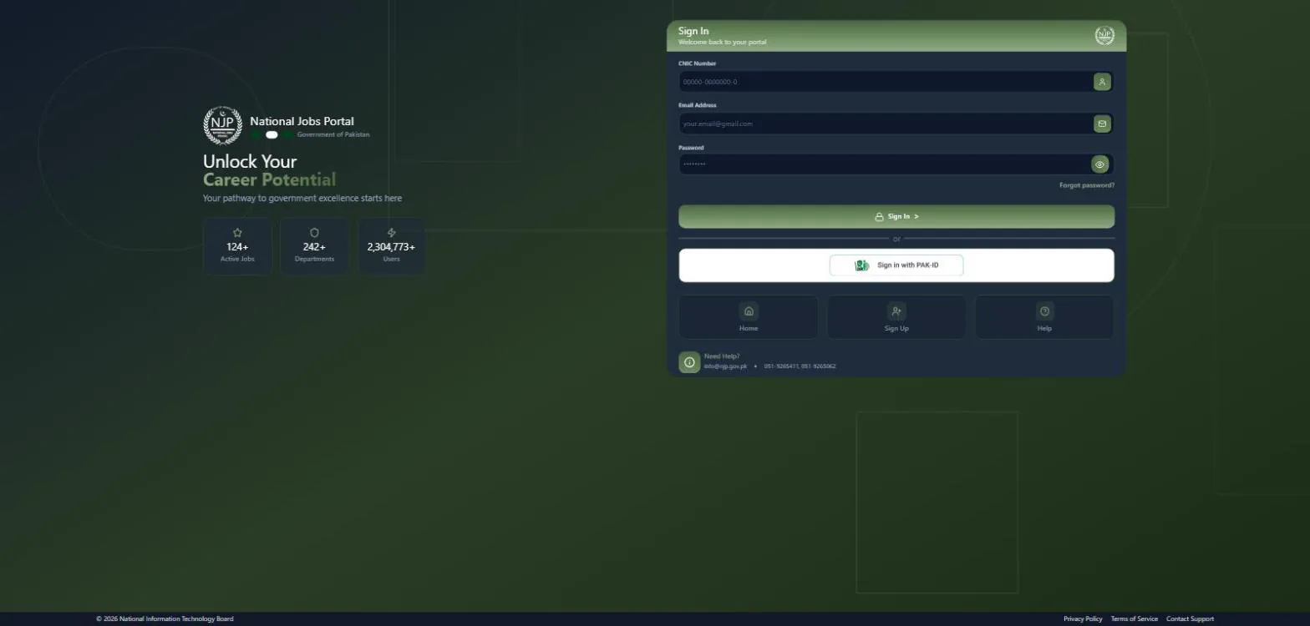Click the Government of Pakistan label
Screen dimensions: 1310x626
tap(333, 134)
